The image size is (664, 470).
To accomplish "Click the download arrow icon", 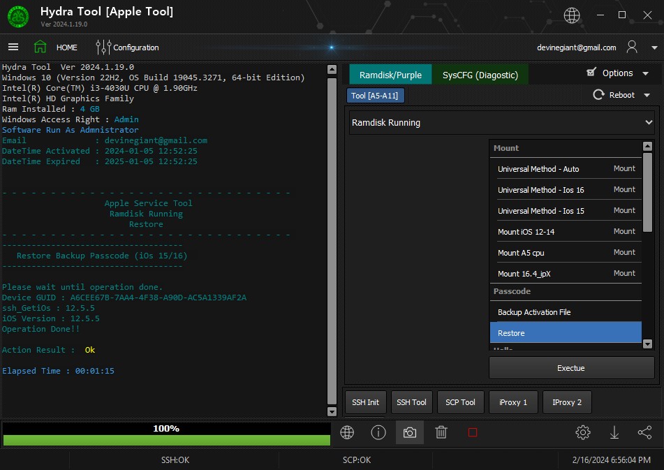I will 614,432.
